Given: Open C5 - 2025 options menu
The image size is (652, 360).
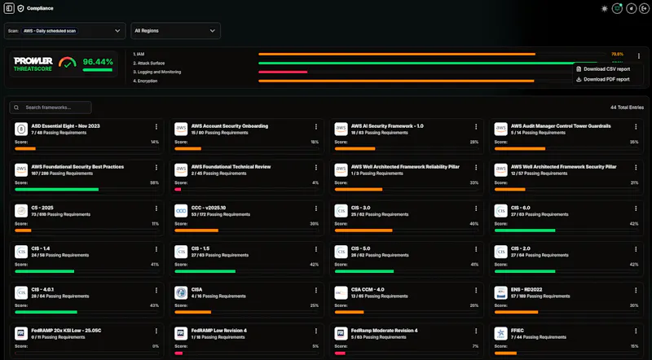Looking at the screenshot, I should tap(156, 209).
